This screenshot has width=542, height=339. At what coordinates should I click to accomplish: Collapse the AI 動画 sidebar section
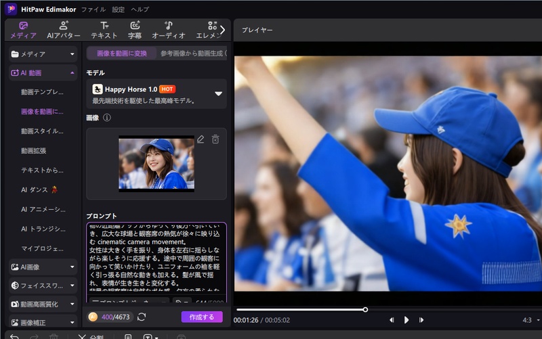(43, 73)
